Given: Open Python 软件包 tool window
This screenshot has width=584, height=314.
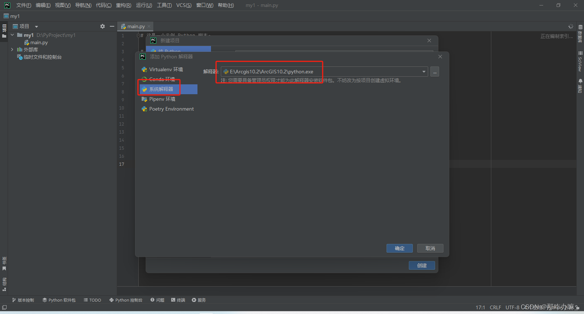Looking at the screenshot, I should (x=59, y=300).
